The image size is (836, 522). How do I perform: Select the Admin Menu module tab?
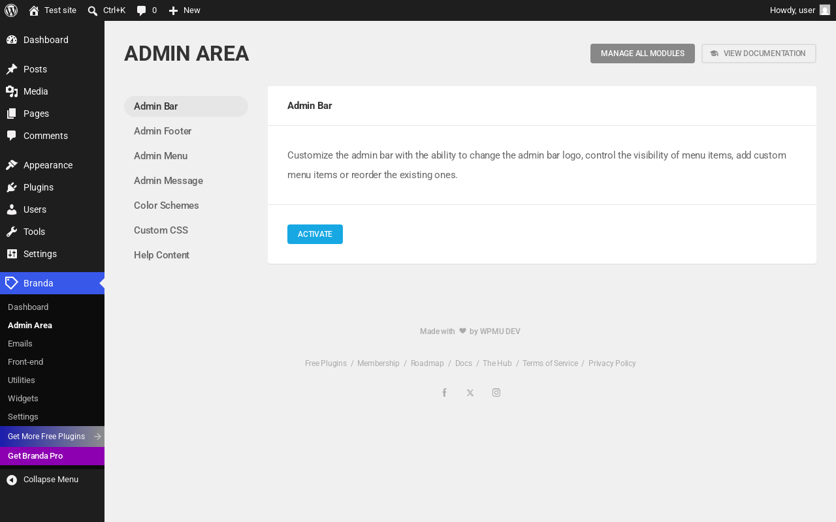[x=186, y=156]
